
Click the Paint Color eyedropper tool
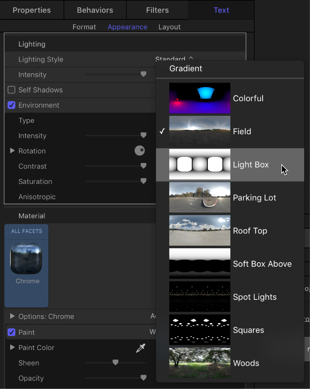coord(140,347)
